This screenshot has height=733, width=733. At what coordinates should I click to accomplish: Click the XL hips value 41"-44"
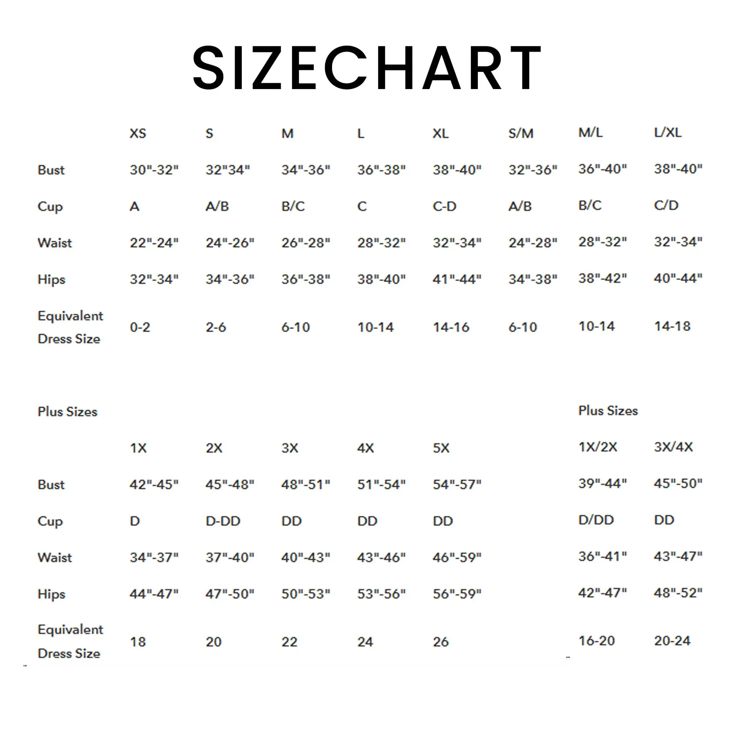point(457,279)
